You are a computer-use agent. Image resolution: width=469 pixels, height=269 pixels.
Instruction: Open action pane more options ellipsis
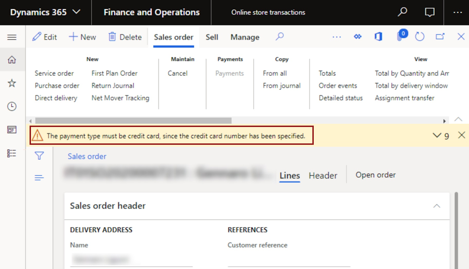[x=336, y=37]
